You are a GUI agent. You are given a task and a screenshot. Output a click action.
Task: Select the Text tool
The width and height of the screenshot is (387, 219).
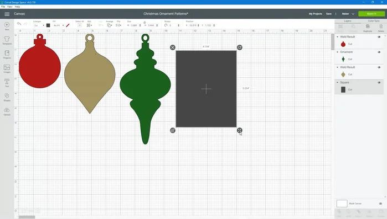tap(7, 83)
